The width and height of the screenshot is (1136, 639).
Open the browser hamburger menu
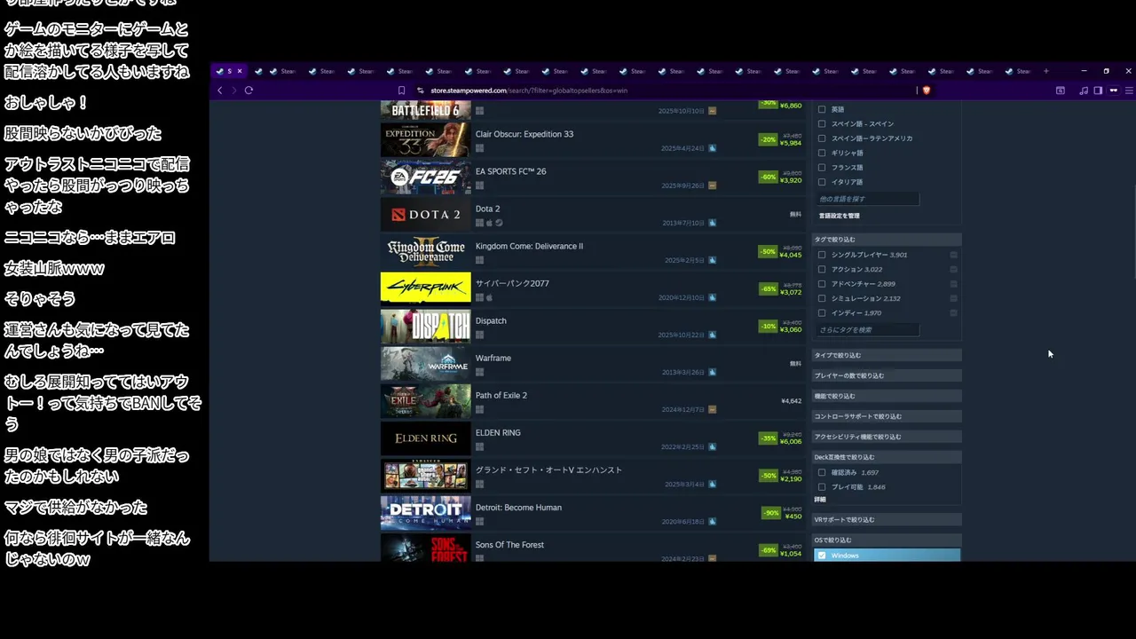click(1129, 91)
